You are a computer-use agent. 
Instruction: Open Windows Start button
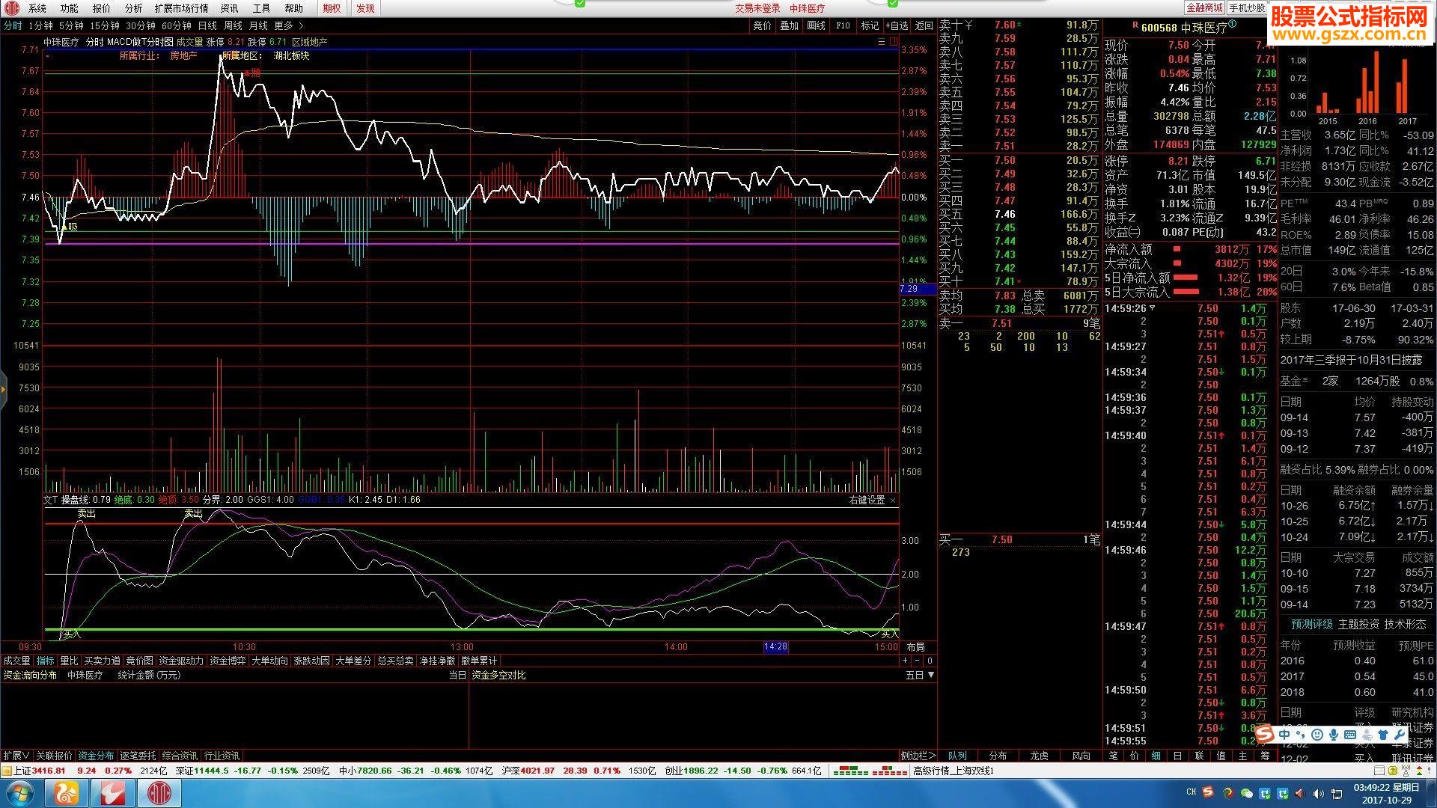[20, 793]
